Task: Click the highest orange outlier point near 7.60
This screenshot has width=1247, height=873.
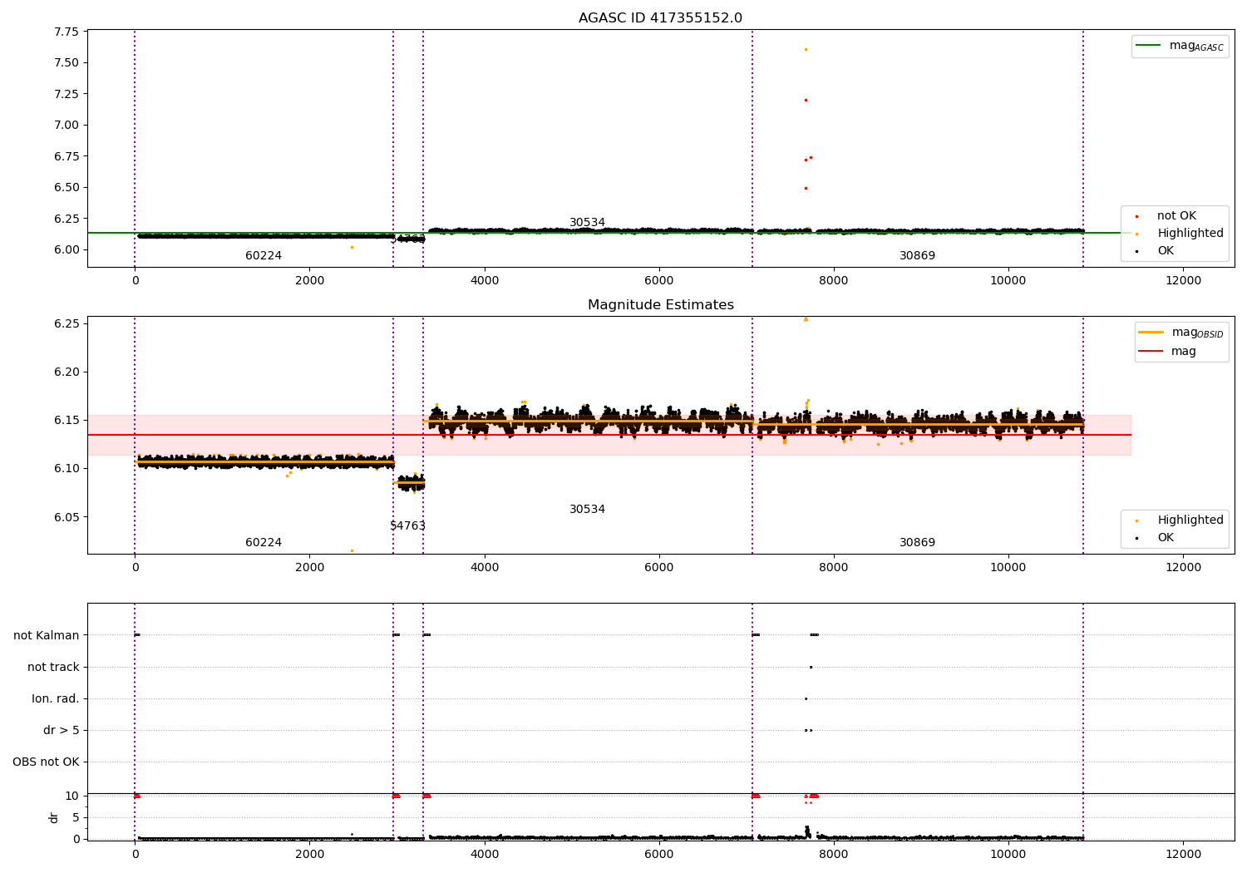Action: 806,49
